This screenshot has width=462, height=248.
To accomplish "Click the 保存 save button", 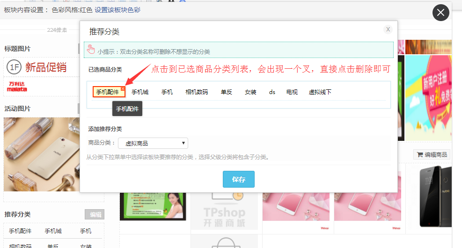I will coord(238,179).
